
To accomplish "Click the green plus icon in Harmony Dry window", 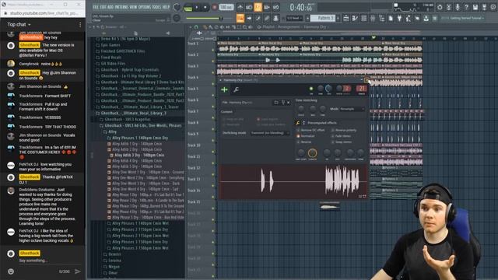I will [x=224, y=90].
